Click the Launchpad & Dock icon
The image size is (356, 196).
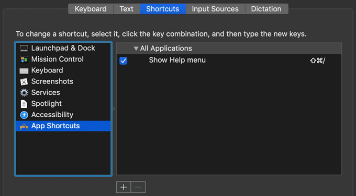coord(24,48)
